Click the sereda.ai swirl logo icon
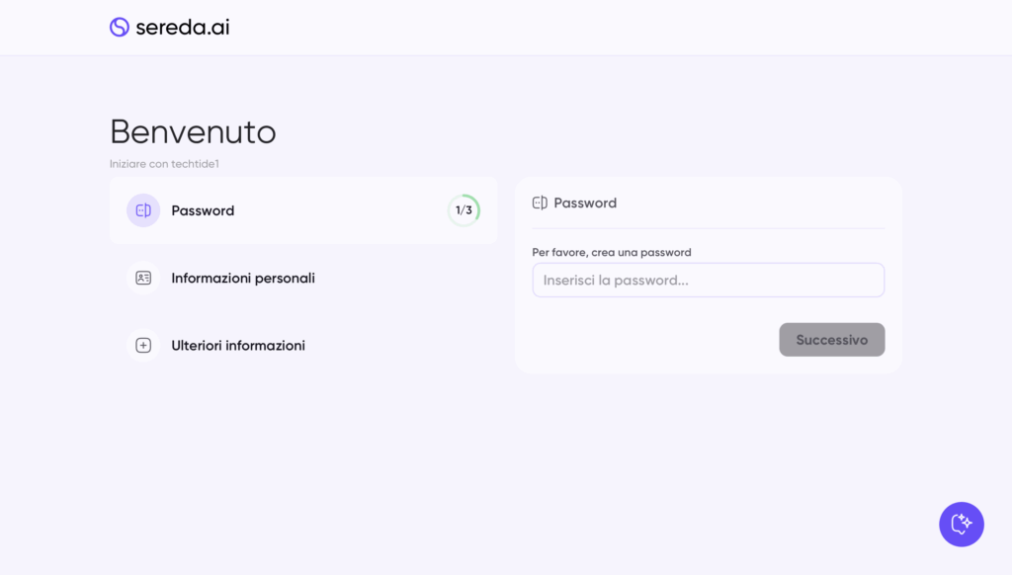The height and width of the screenshot is (575, 1012). tap(120, 28)
